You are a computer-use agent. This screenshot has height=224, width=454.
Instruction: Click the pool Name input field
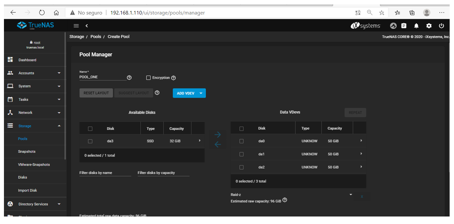pos(103,77)
